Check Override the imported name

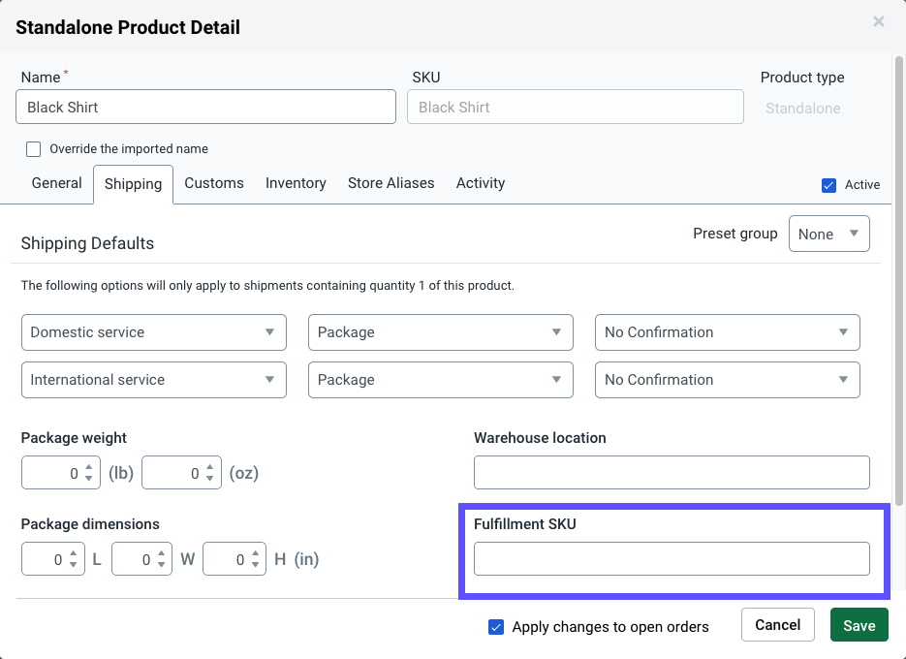tap(33, 148)
